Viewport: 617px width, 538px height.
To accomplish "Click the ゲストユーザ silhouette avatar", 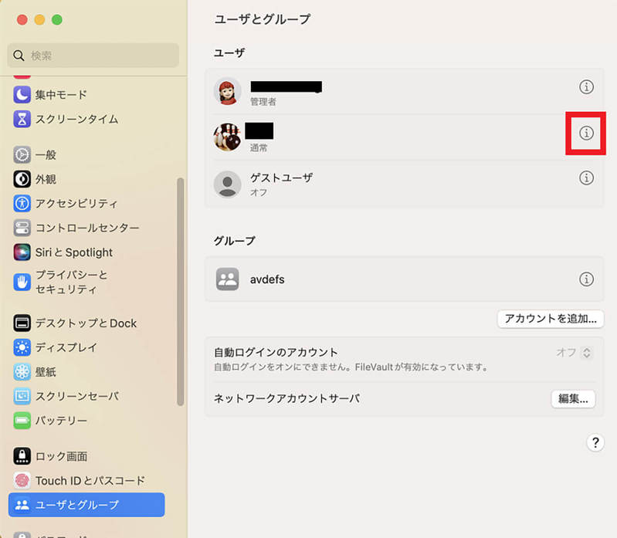I will coord(228,184).
